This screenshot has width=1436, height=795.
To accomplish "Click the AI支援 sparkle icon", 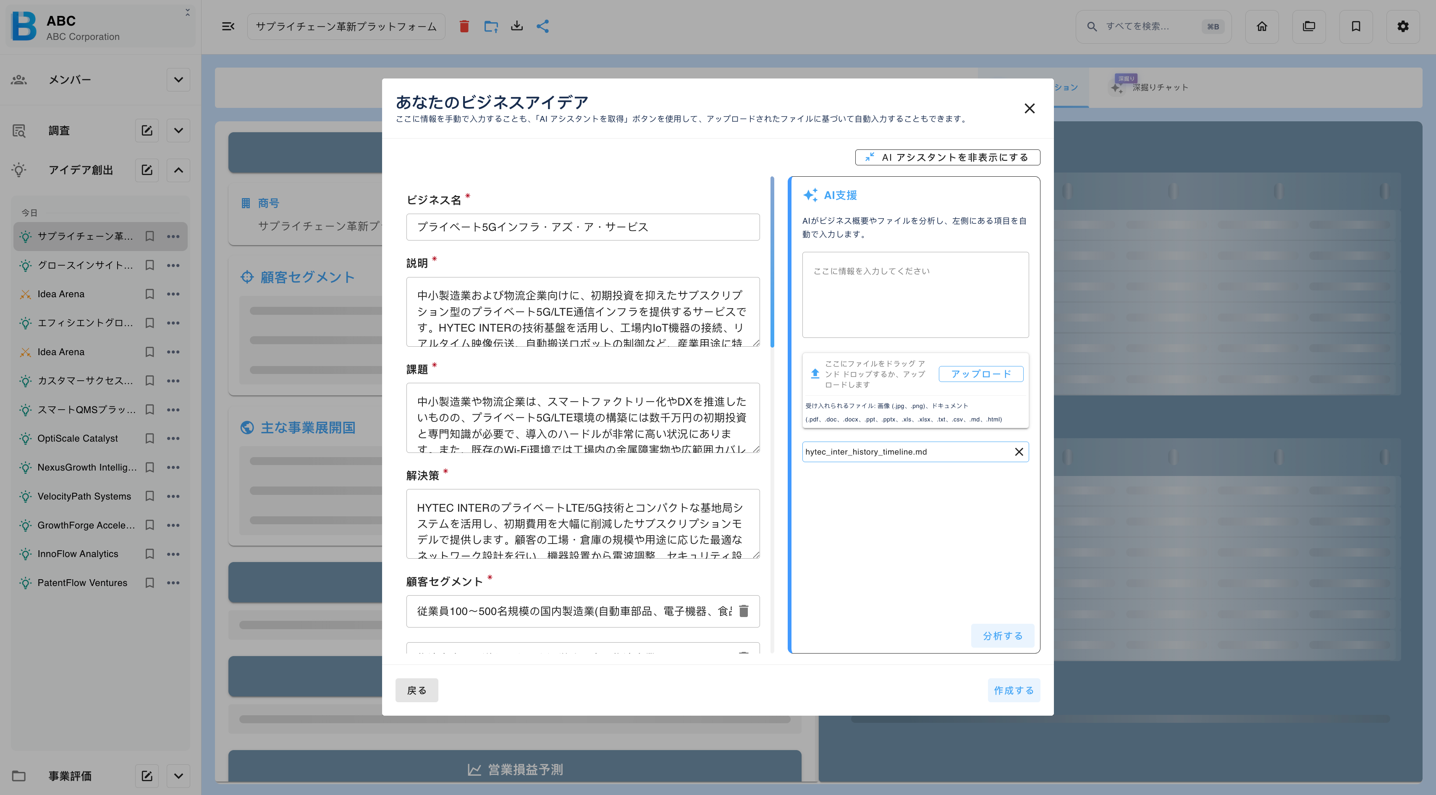I will pyautogui.click(x=810, y=195).
